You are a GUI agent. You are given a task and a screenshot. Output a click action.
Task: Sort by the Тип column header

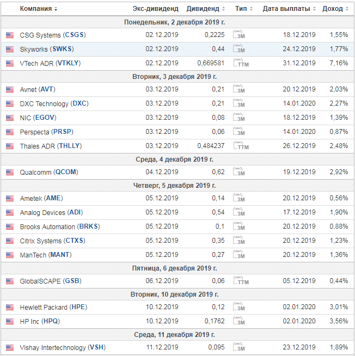(243, 9)
